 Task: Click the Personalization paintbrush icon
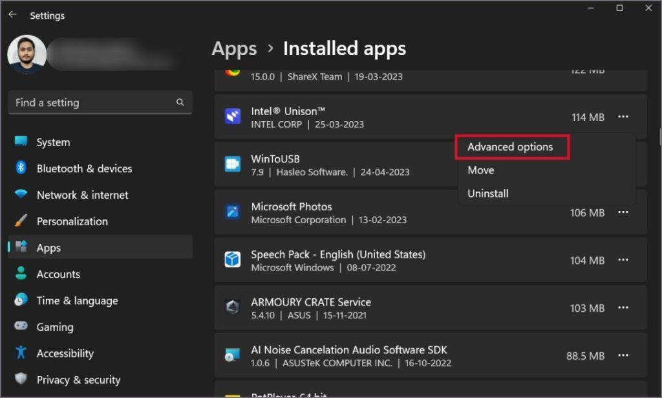(x=21, y=220)
